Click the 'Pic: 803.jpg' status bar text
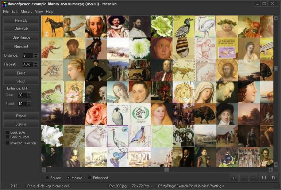The width and height of the screenshot is (281, 190). 118,186
